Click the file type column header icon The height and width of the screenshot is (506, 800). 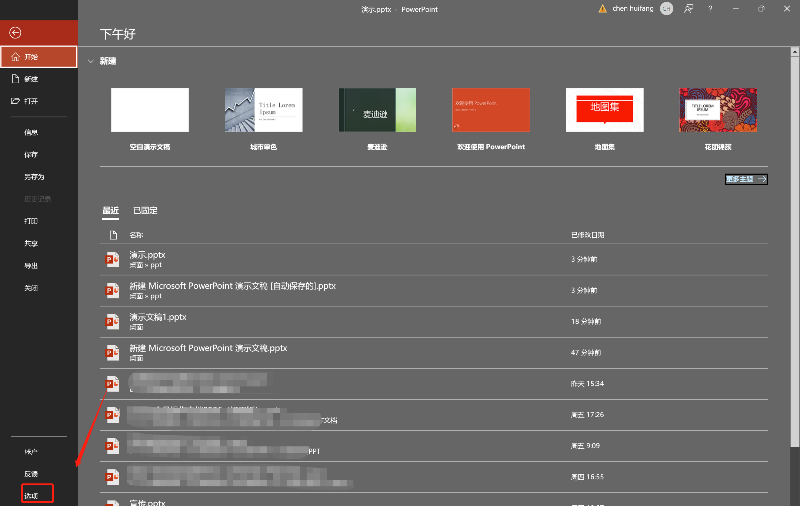click(x=113, y=235)
